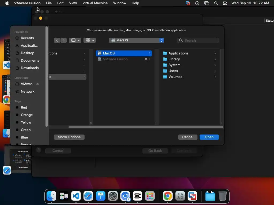274x205 pixels.
Task: Open the View menu
Action: pos(73,3)
